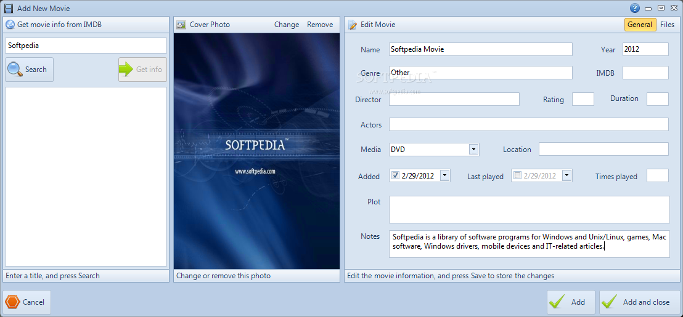Click the disabled Get info button
Image resolution: width=683 pixels, height=317 pixels.
142,70
